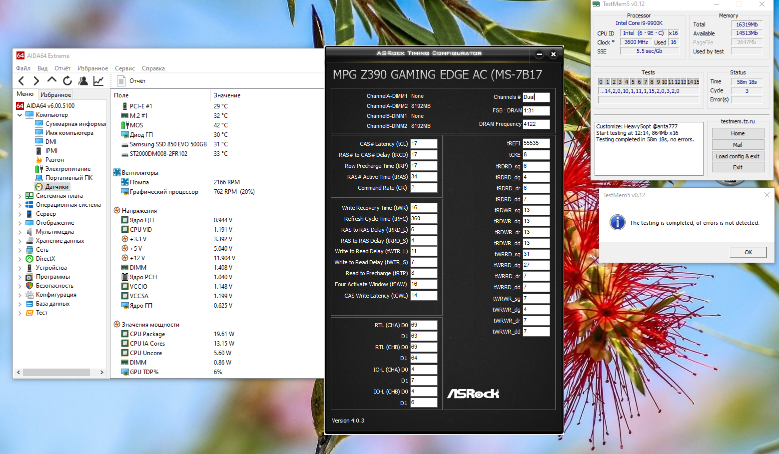The image size is (779, 454).
Task: Go forward in AIDA64 navigation
Action: (36, 81)
